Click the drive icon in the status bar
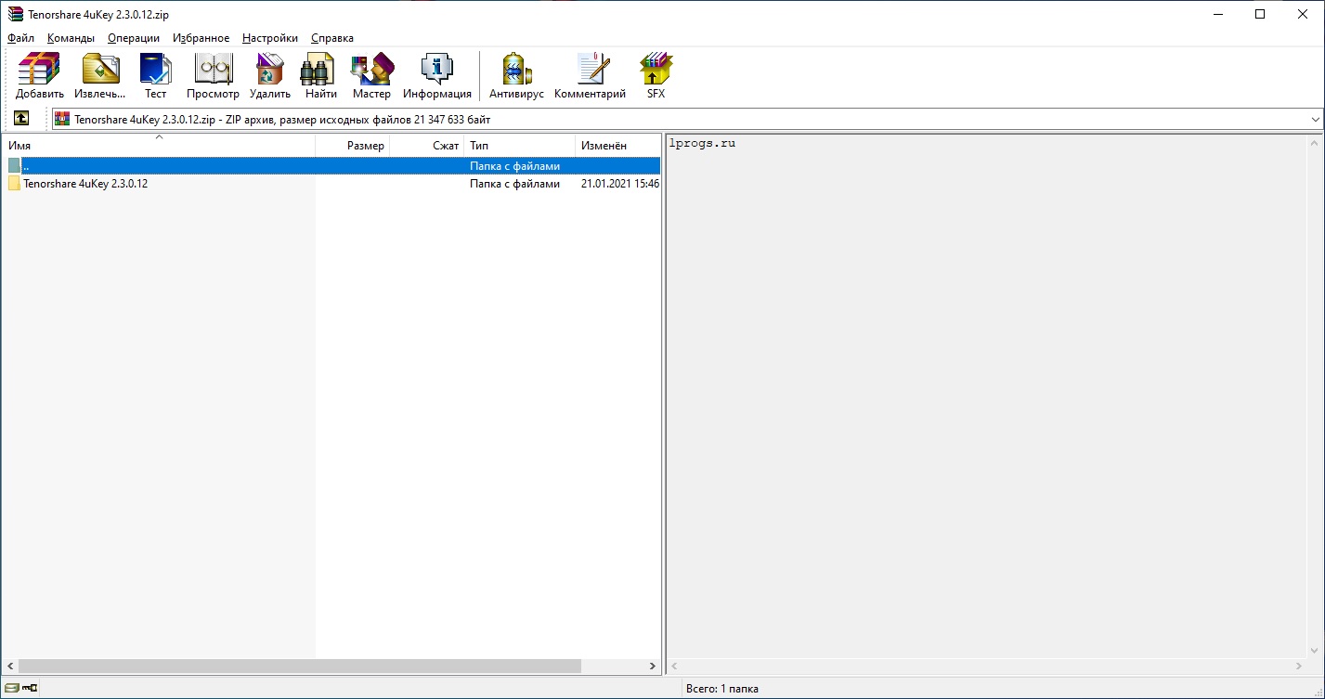 11,688
